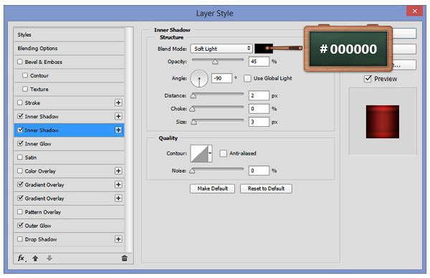Click the black shadow color swatch
Image resolution: width=430 pixels, height=278 pixels.
pos(263,49)
